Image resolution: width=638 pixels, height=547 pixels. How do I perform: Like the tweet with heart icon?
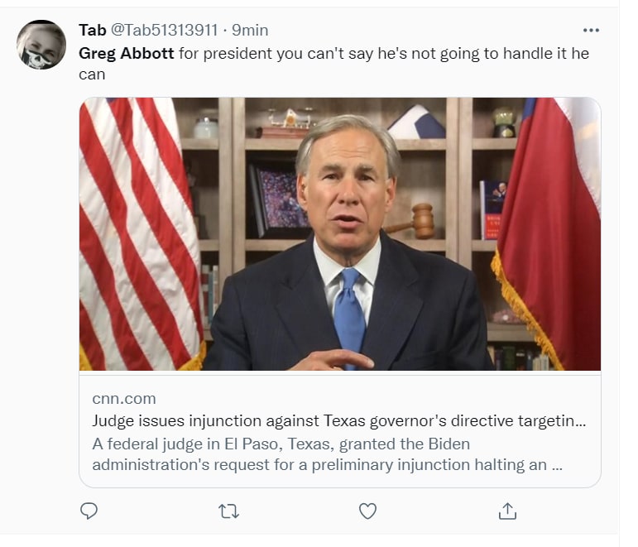pos(367,511)
